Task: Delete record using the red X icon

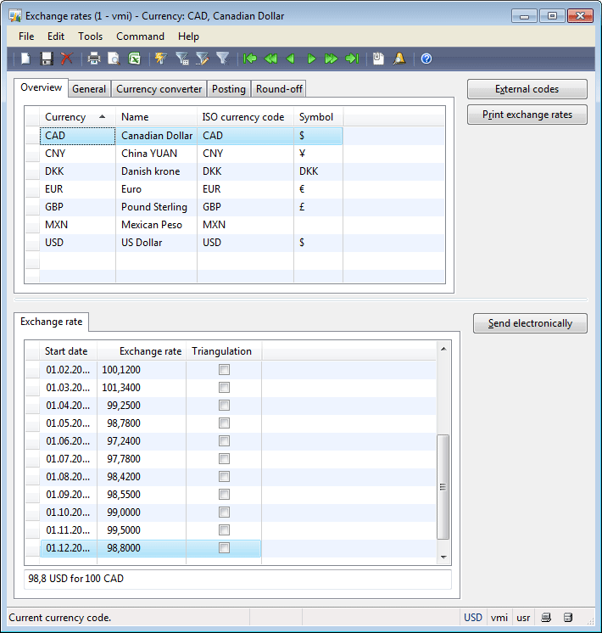Action: (67, 59)
